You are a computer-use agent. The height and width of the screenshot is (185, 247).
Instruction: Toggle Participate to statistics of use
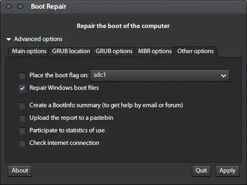(22, 131)
